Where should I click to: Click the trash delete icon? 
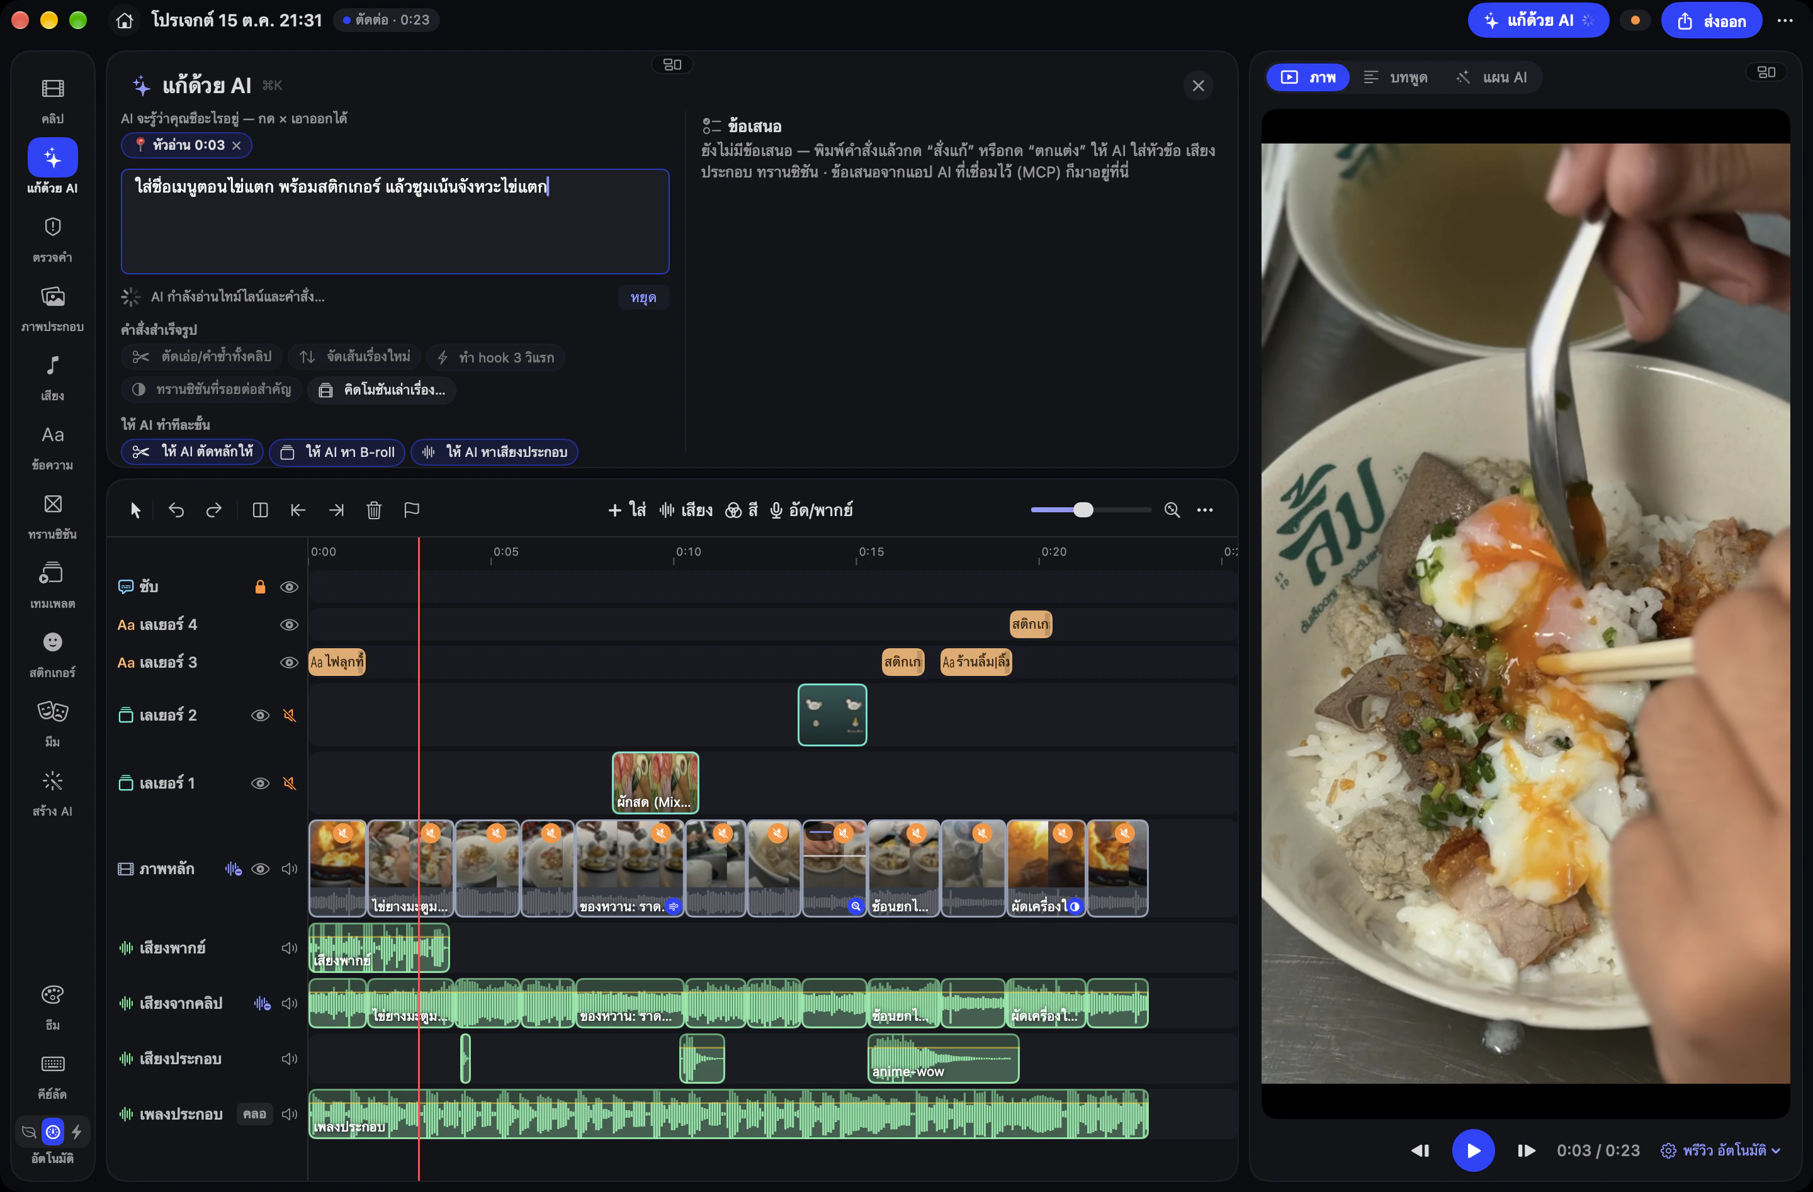(373, 510)
